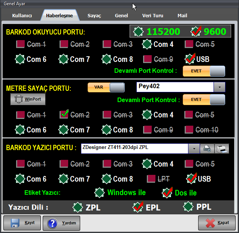Viewport: 239px width, 233px height.
Task: Click the WinPort button
Action: click(28, 99)
